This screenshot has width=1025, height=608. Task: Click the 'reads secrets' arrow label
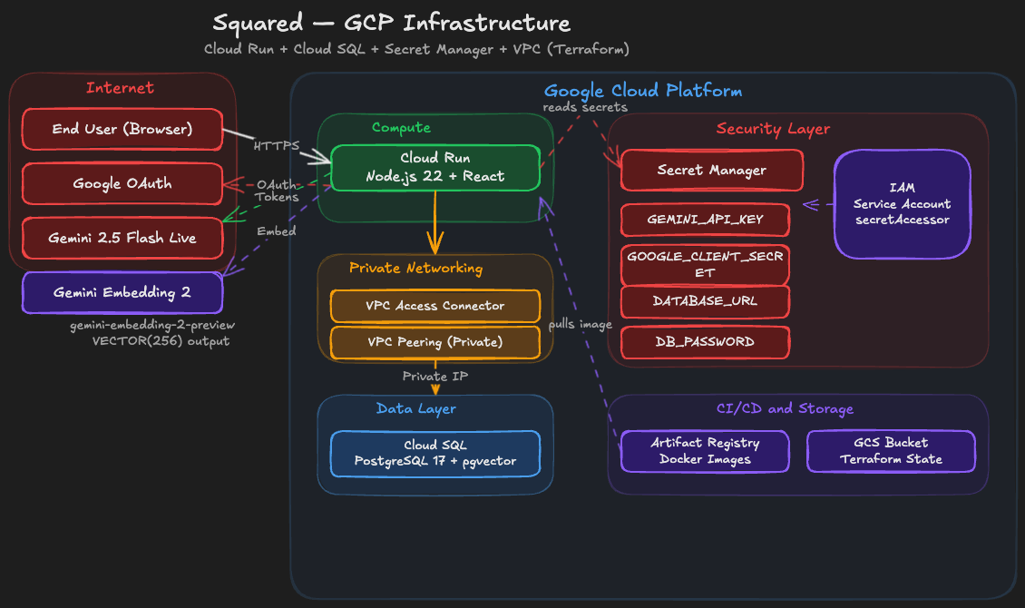coord(585,107)
